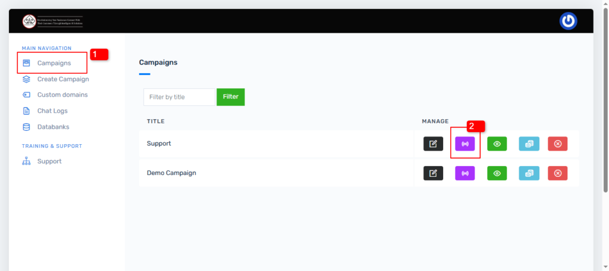The width and height of the screenshot is (609, 271).
Task: Click the MANAGE column header
Action: click(435, 122)
